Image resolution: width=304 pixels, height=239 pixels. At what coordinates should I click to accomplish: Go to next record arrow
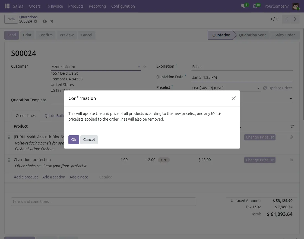tap(295, 19)
